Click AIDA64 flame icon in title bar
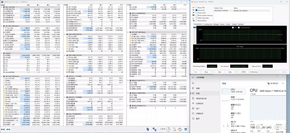 pos(192,2)
